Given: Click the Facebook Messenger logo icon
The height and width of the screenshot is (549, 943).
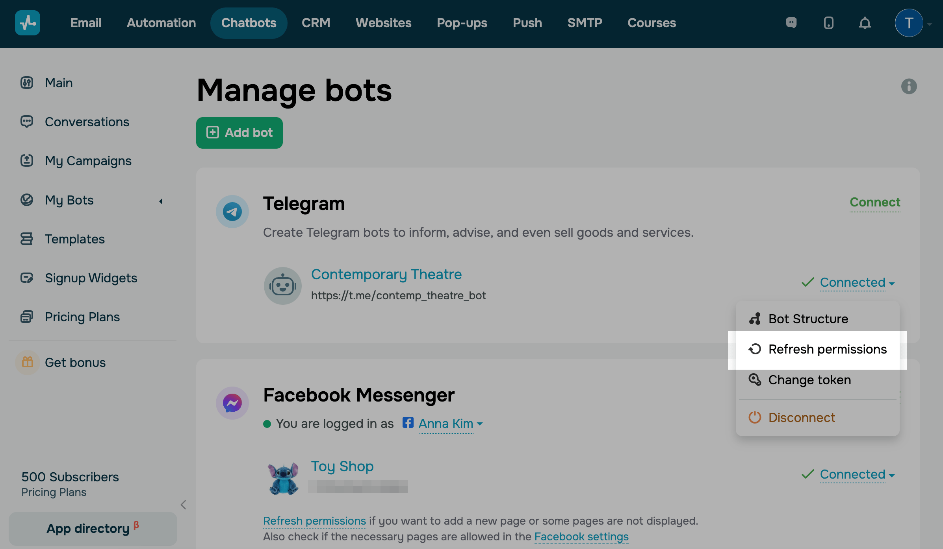Looking at the screenshot, I should pos(232,403).
